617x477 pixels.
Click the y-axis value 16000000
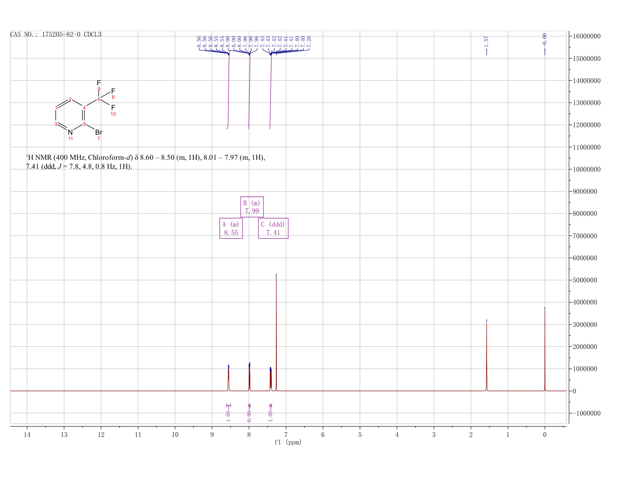(x=586, y=36)
